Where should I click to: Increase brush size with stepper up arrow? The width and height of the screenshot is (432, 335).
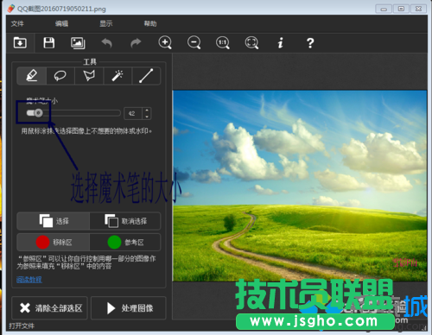click(147, 111)
